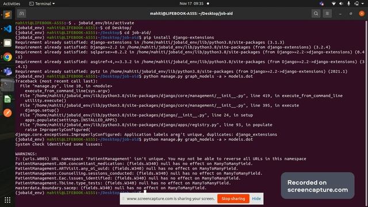This screenshot has width=368, height=207.
Task: Click the microphone indicator icon
Action: point(349,3)
